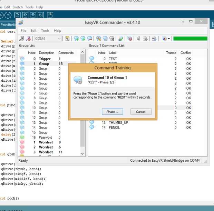Image resolution: width=214 pixels, height=211 pixels.
Task: Click the Commands column header in Group List
Action: tap(66, 53)
